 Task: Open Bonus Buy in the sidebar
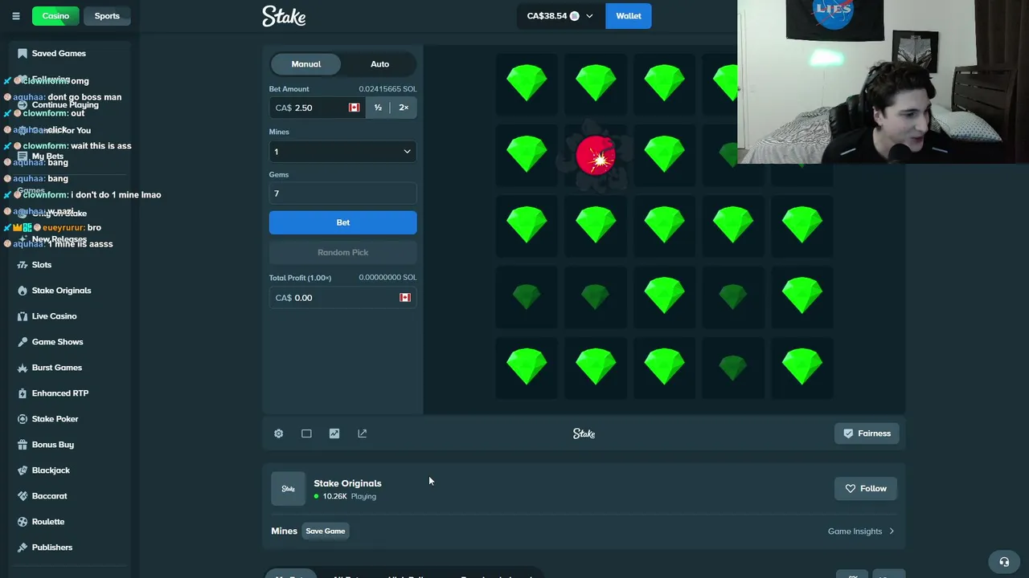pos(53,445)
